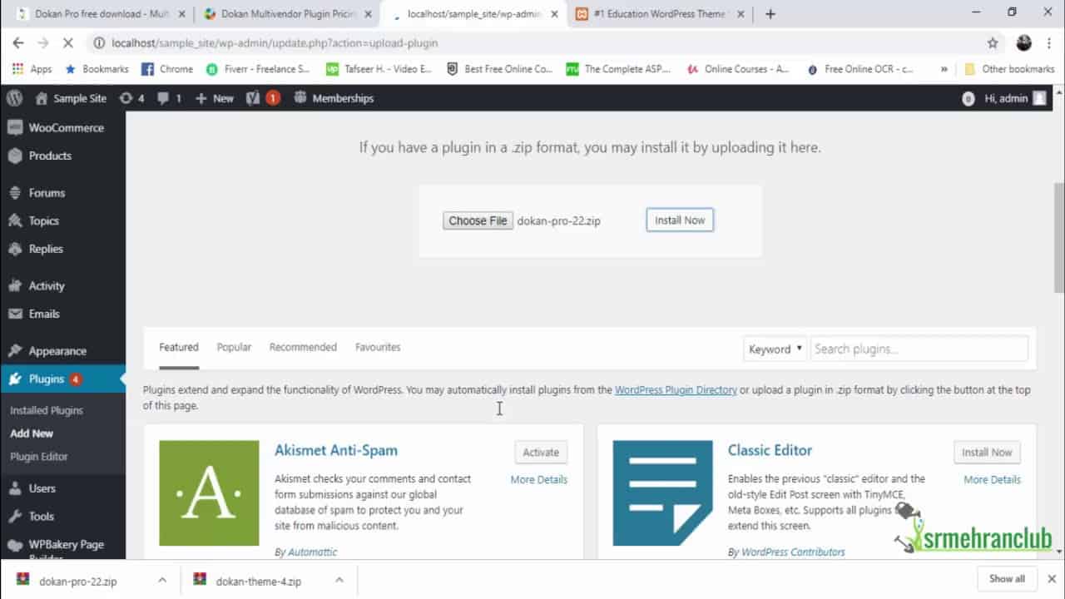Show more bookmarks with double chevron
The width and height of the screenshot is (1065, 599).
944,69
